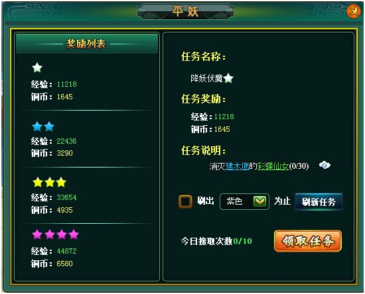Click the white star next to 降妖伏魔
Screen dimensions: 365x294
(x=228, y=78)
